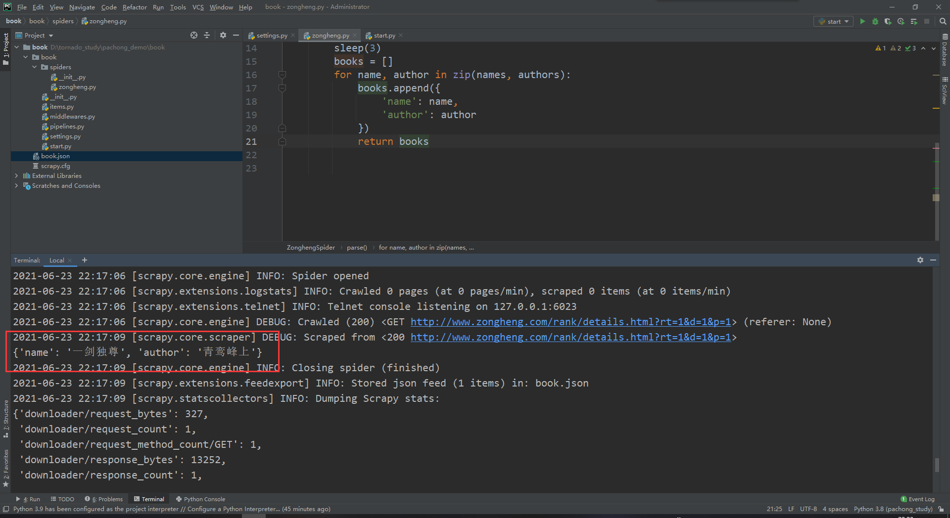This screenshot has height=518, width=950.
Task: Debug the start configuration
Action: coord(875,21)
